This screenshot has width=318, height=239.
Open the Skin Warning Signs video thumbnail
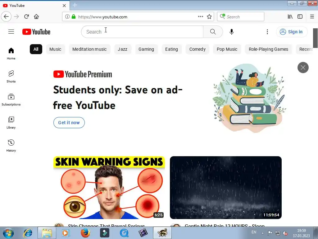pos(109,187)
